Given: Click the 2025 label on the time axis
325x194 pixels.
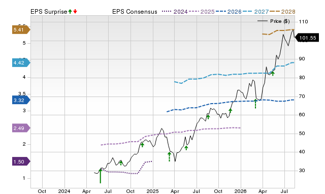Looking at the screenshot, I should point(152,191).
